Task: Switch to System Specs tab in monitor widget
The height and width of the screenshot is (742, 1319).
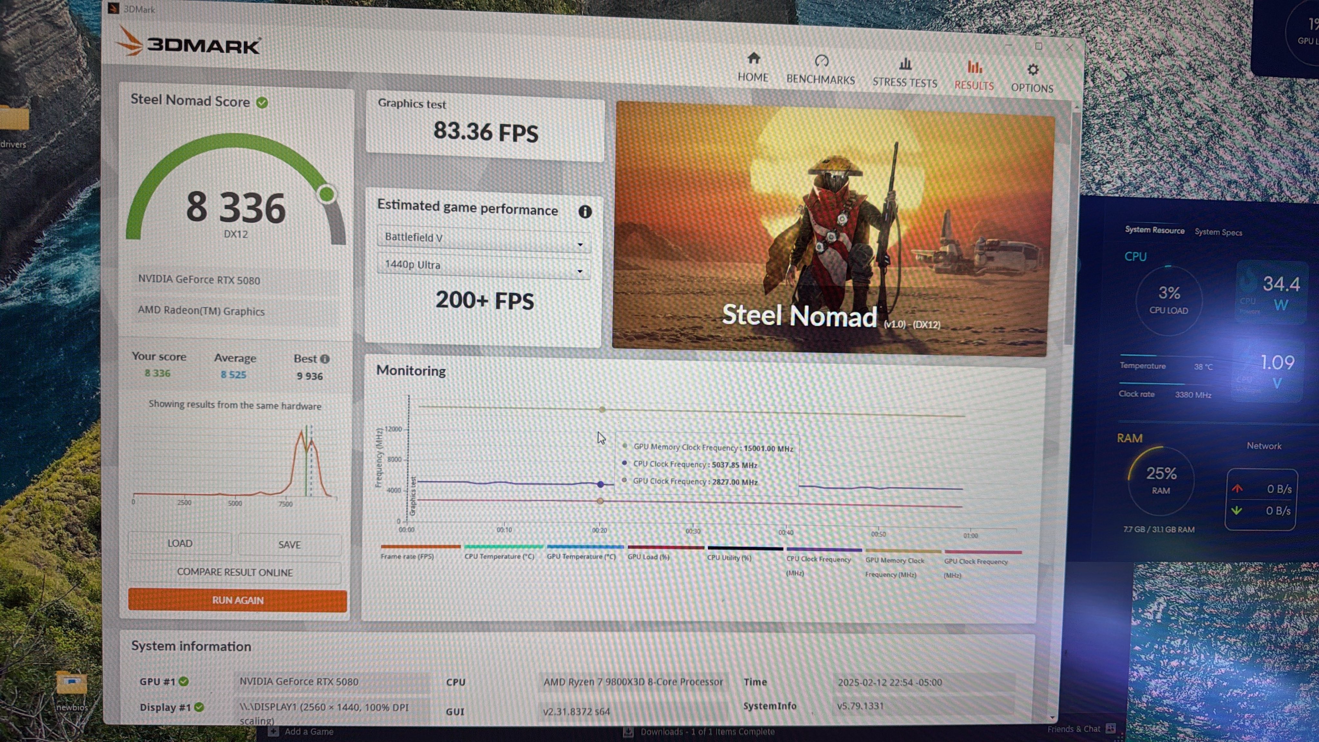Action: point(1218,232)
